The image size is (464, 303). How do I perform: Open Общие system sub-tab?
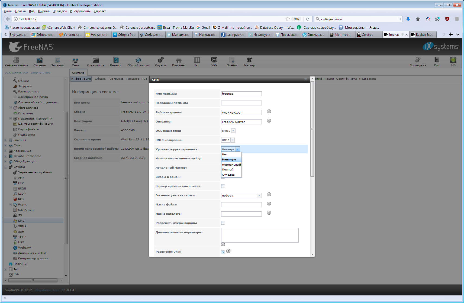[x=100, y=79]
